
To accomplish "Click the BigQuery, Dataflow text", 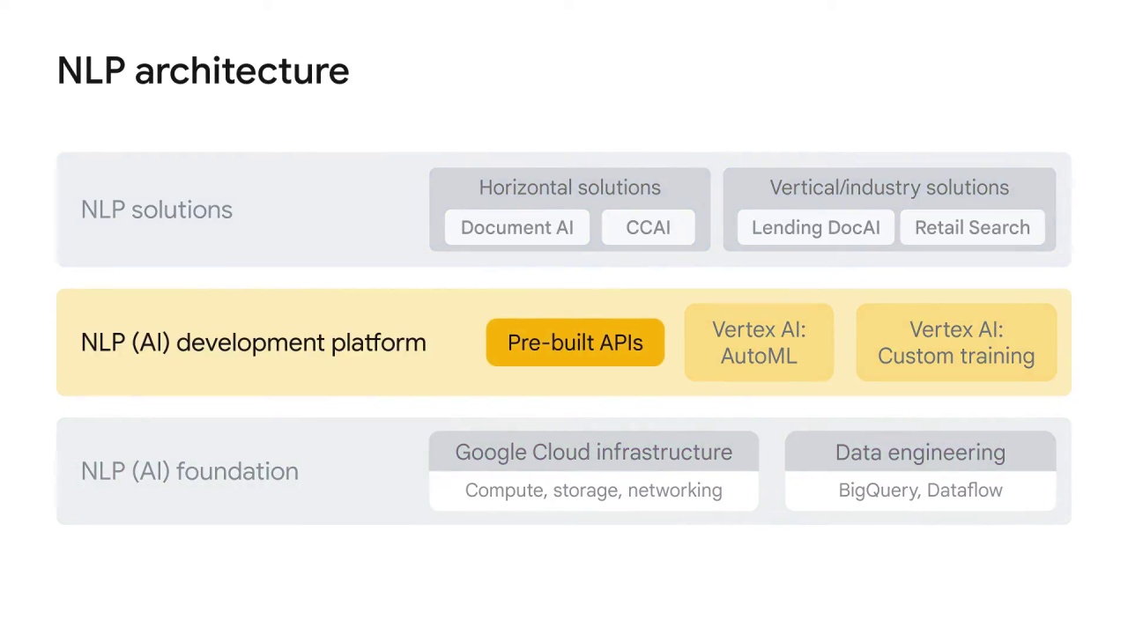I will coord(920,490).
